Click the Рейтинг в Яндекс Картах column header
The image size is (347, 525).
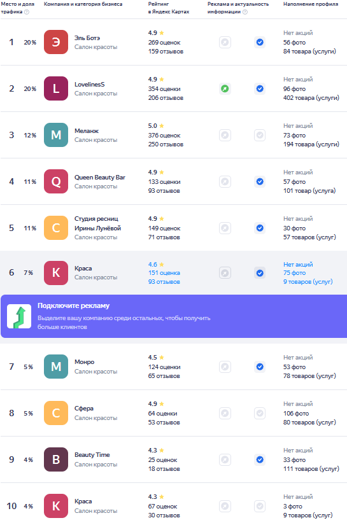click(x=169, y=8)
